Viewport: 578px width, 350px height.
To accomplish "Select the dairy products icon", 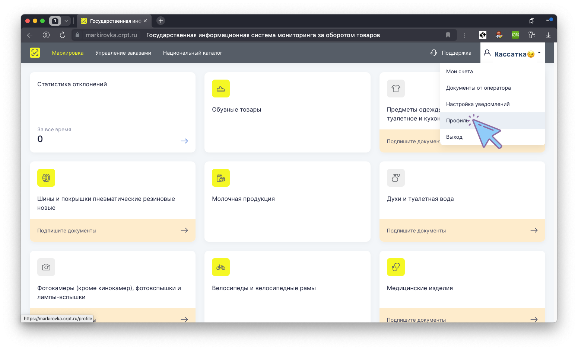I will tap(221, 178).
